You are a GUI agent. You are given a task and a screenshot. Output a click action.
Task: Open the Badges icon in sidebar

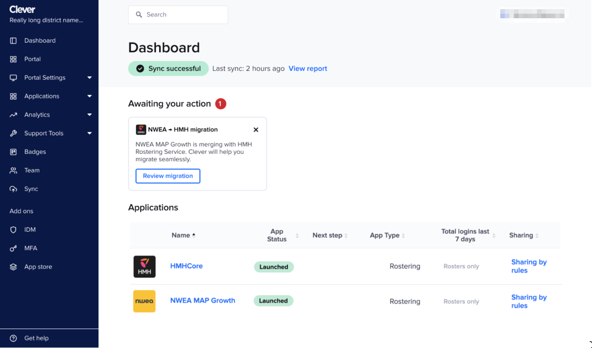click(x=13, y=152)
